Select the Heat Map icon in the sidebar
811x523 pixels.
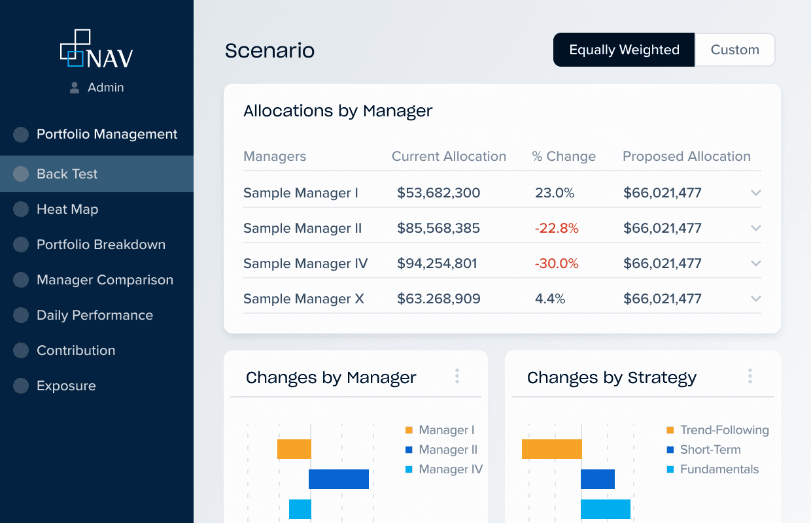[x=19, y=209]
